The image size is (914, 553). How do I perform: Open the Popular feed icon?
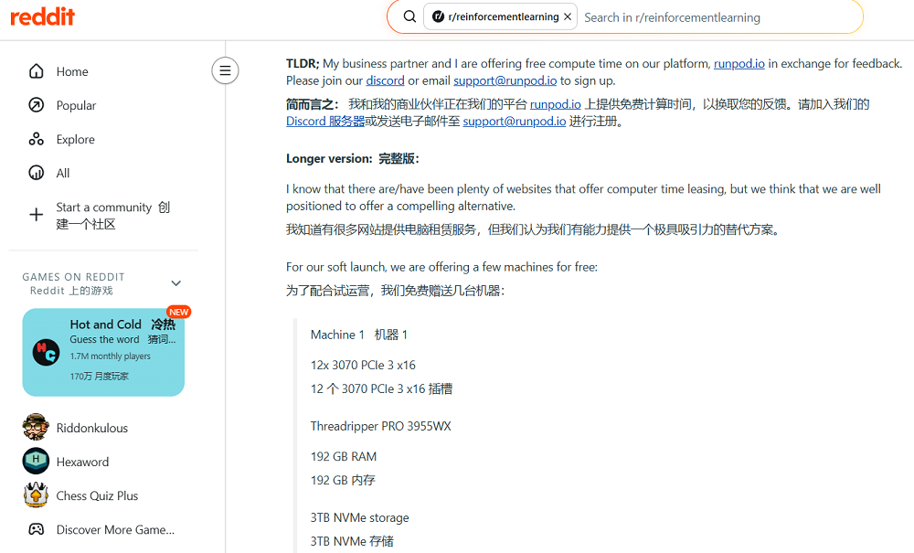point(35,105)
